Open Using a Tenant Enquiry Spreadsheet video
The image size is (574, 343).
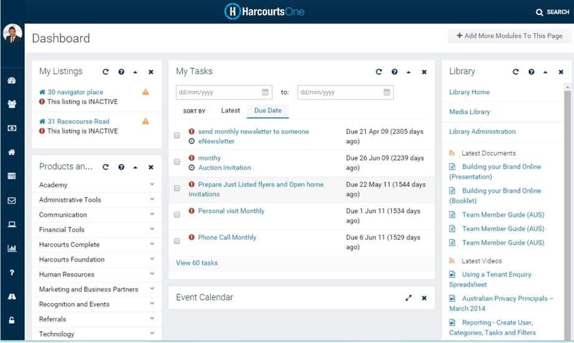click(x=490, y=280)
